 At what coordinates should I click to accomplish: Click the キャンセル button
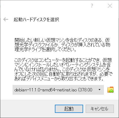point(100,109)
